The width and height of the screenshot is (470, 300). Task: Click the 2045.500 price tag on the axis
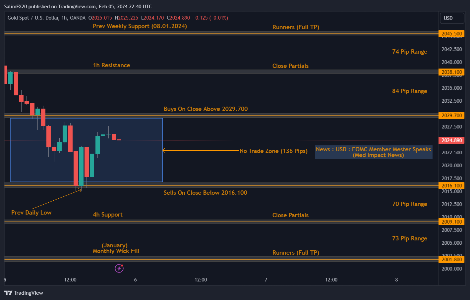point(451,33)
